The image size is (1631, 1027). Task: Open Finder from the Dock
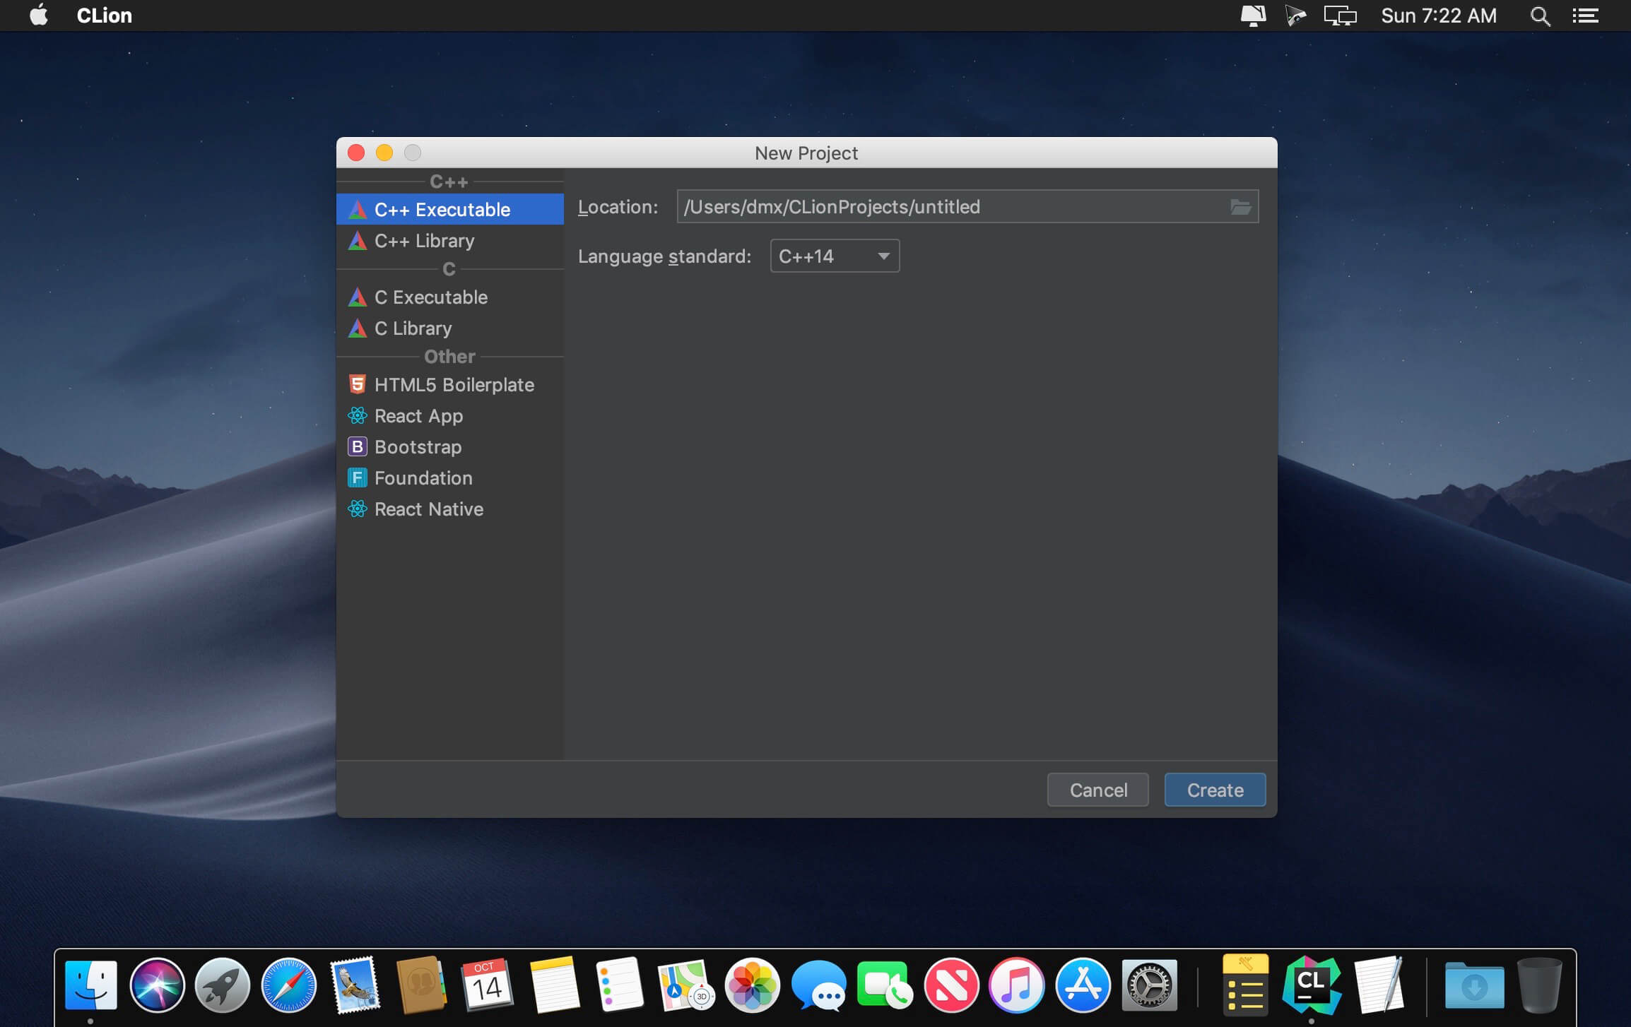90,985
